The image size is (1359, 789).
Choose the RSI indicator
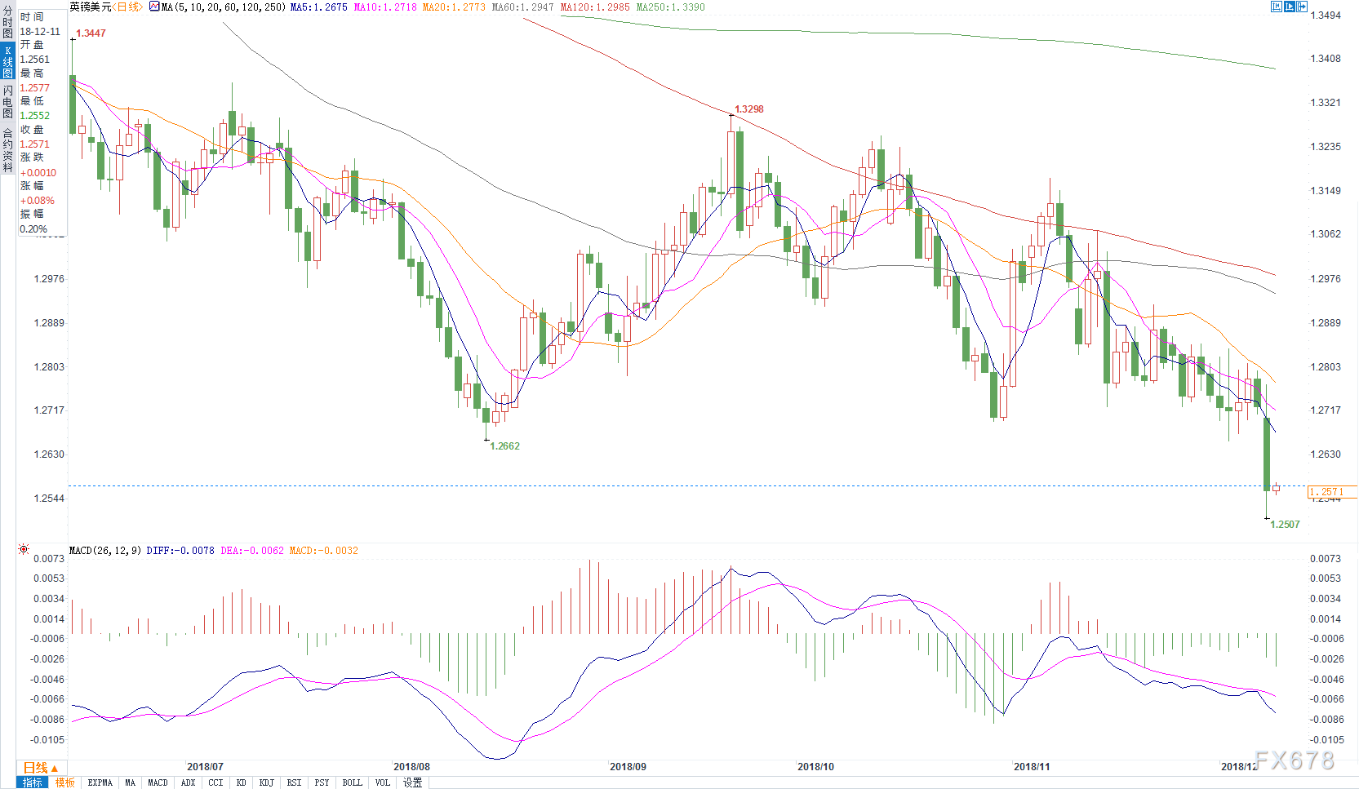coord(294,782)
